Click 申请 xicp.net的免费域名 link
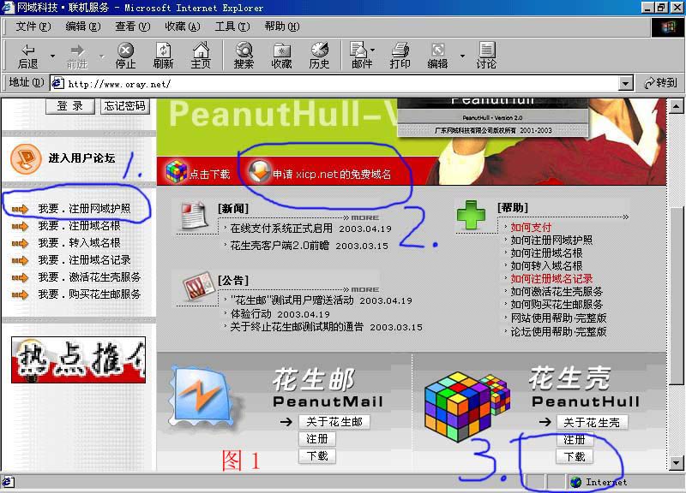 click(332, 175)
